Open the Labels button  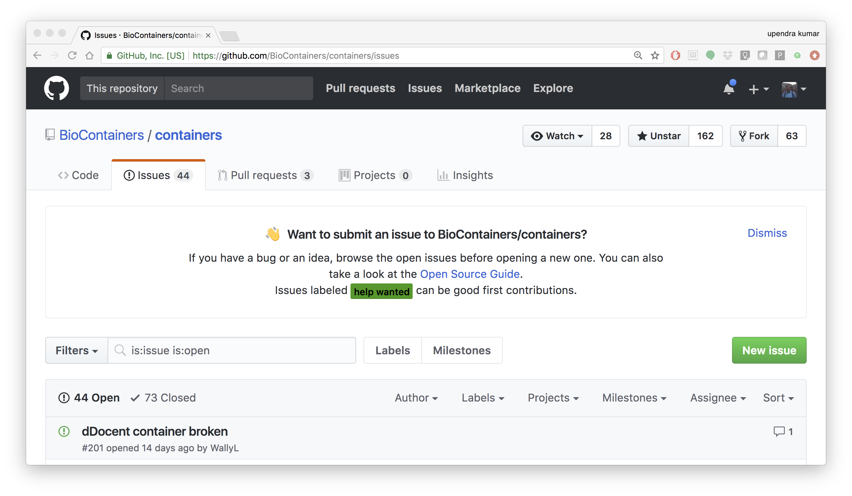point(392,350)
